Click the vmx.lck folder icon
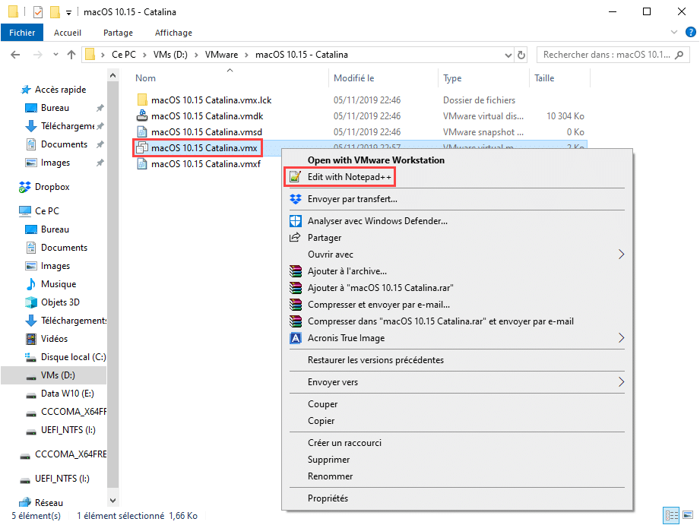 (142, 100)
